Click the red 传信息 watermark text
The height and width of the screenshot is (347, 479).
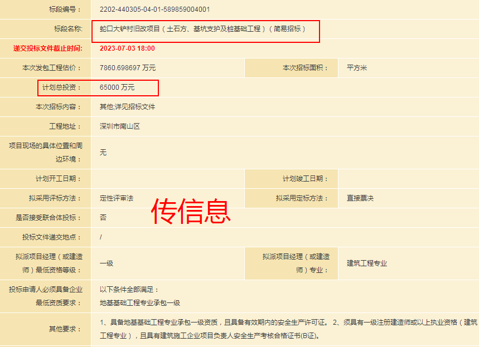click(192, 211)
